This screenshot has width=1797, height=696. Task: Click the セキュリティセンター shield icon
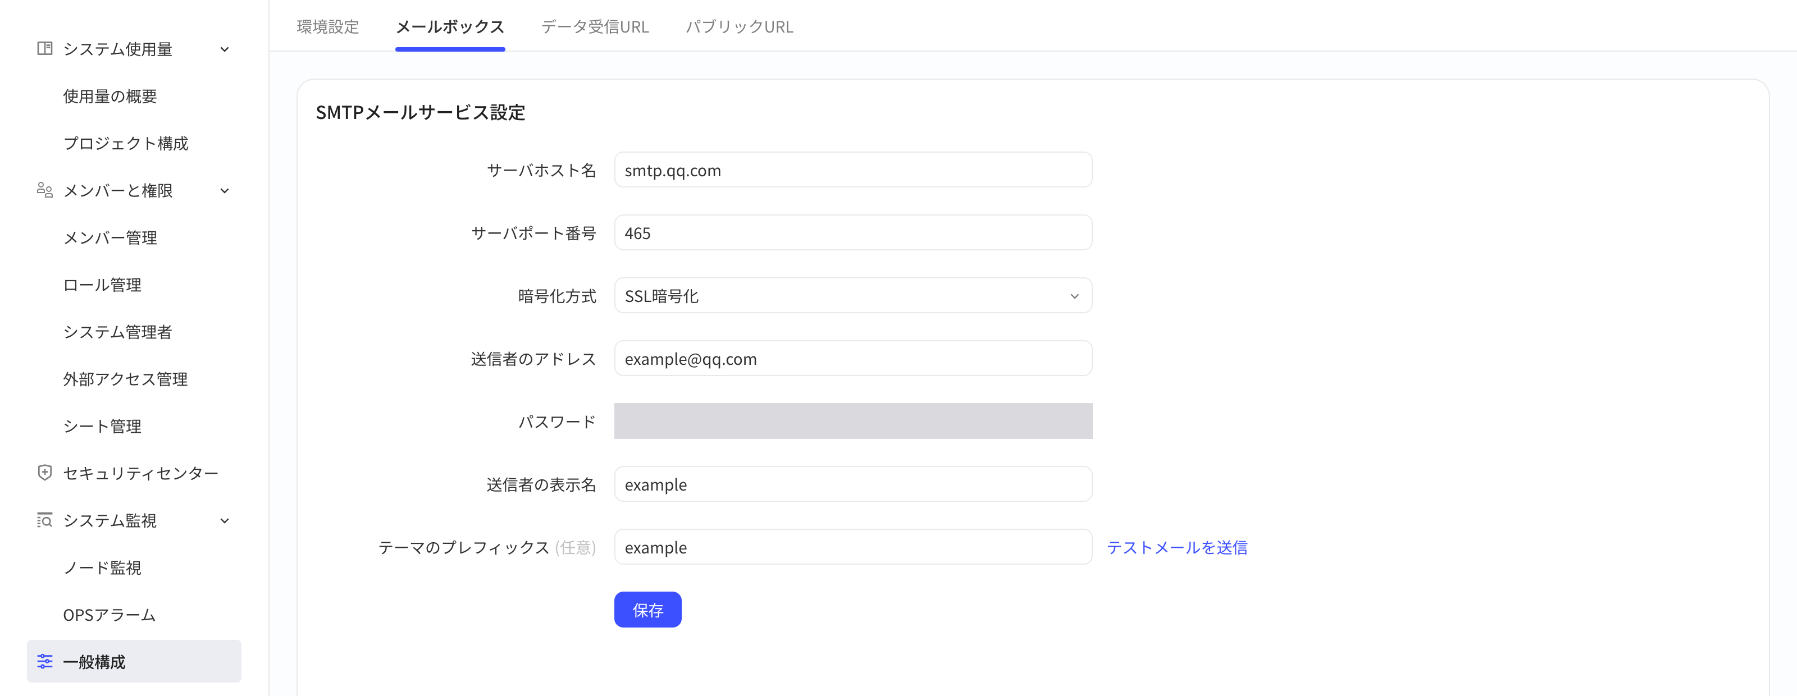click(x=45, y=473)
